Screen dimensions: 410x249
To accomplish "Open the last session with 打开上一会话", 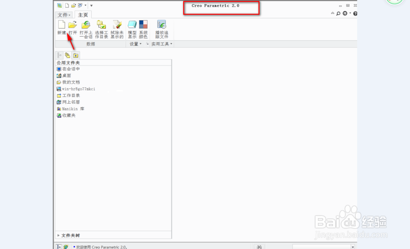I will pos(86,29).
